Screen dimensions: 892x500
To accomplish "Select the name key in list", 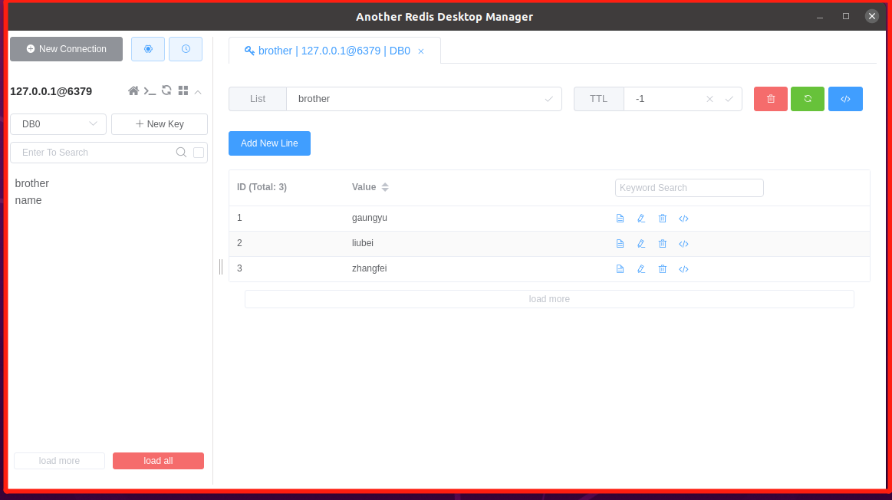I will click(x=28, y=200).
